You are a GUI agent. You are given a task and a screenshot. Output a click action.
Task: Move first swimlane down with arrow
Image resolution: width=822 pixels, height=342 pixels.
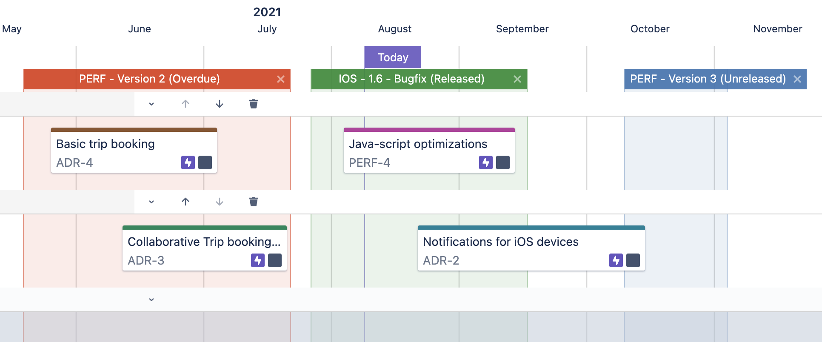point(220,104)
